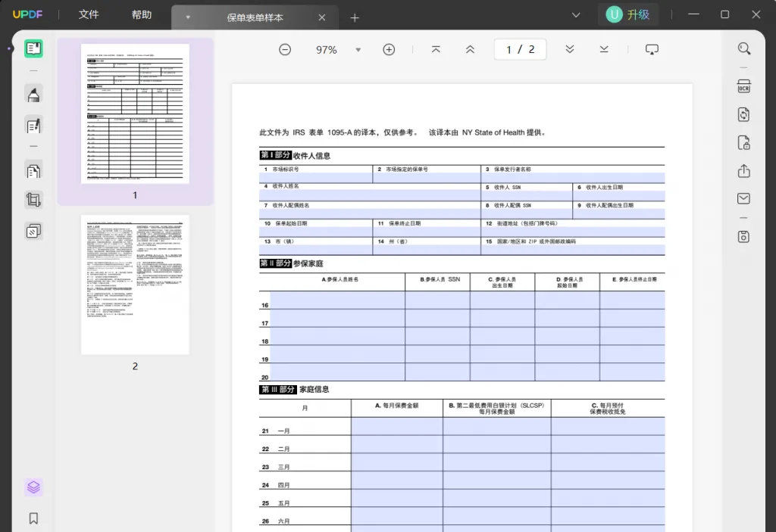
Task: Open the 文件 menu
Action: tap(89, 15)
